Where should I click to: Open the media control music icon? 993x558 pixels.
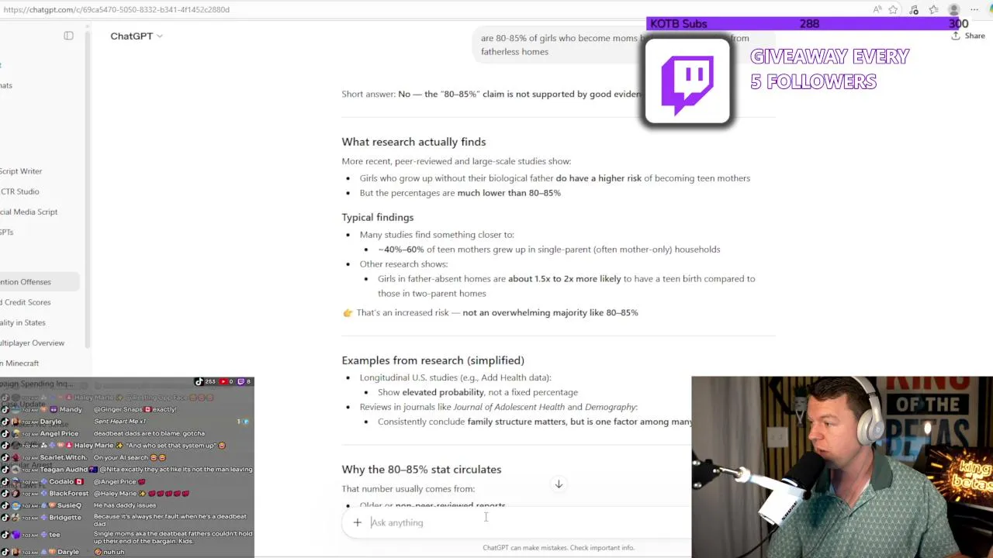point(913,9)
